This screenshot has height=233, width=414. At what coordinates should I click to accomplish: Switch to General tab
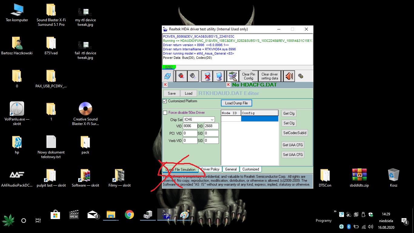click(x=231, y=169)
